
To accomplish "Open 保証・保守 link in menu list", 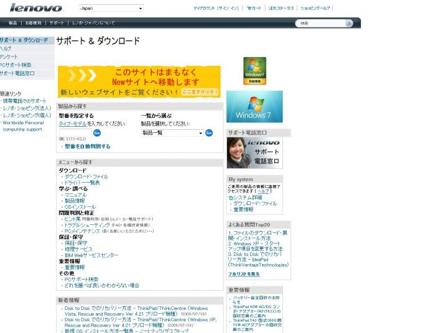I will tap(76, 243).
